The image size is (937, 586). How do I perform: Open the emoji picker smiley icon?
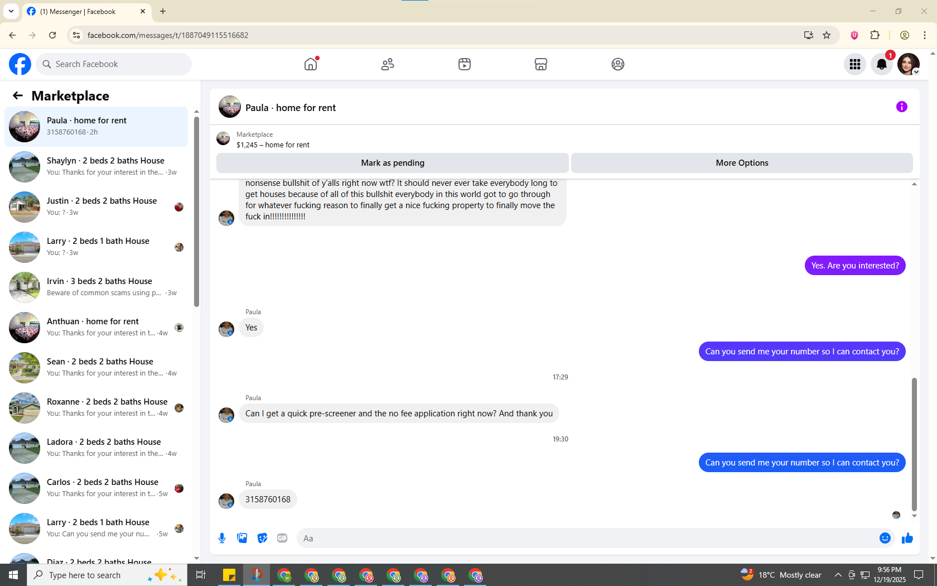[x=885, y=538]
